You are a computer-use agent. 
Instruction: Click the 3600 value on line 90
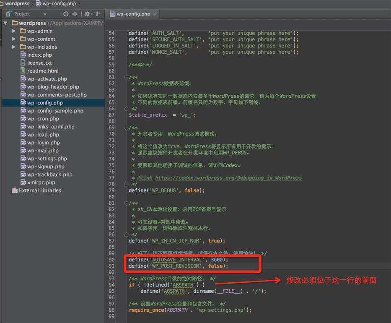click(x=217, y=260)
